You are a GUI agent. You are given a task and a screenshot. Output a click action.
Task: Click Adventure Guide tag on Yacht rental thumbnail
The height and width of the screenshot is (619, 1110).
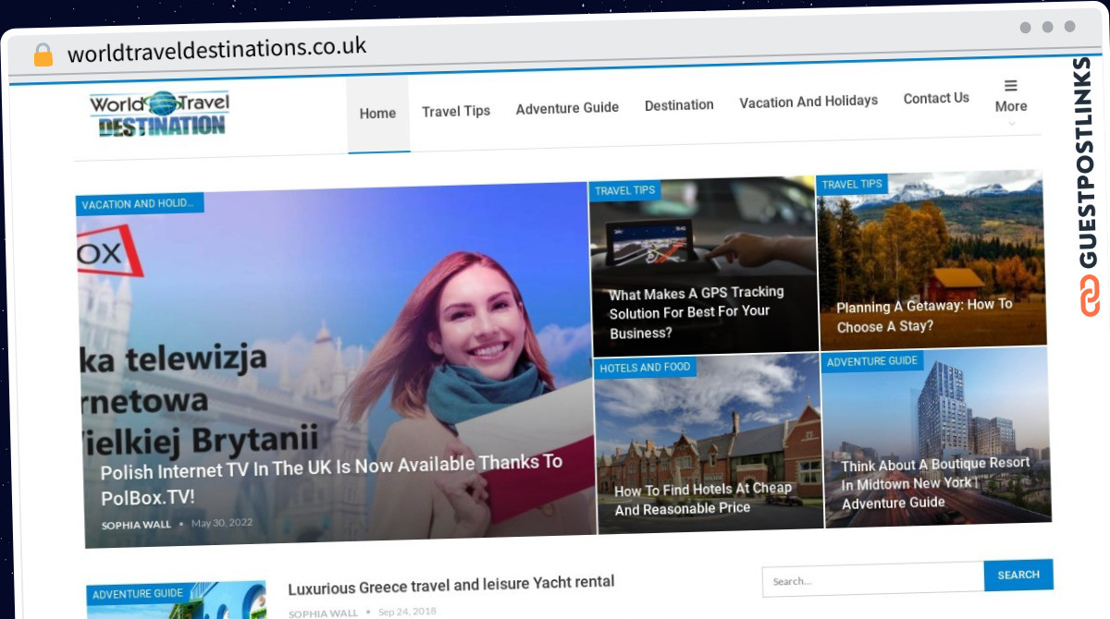138,595
